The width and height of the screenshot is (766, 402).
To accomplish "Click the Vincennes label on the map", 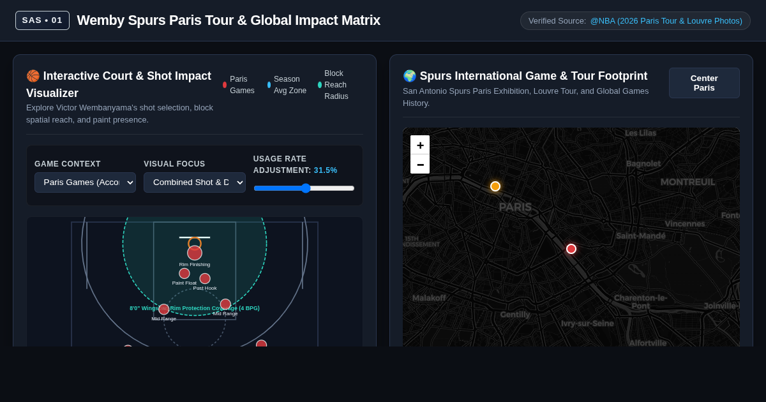I will (685, 224).
